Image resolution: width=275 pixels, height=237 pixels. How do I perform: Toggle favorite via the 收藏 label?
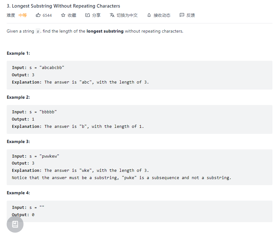72,15
